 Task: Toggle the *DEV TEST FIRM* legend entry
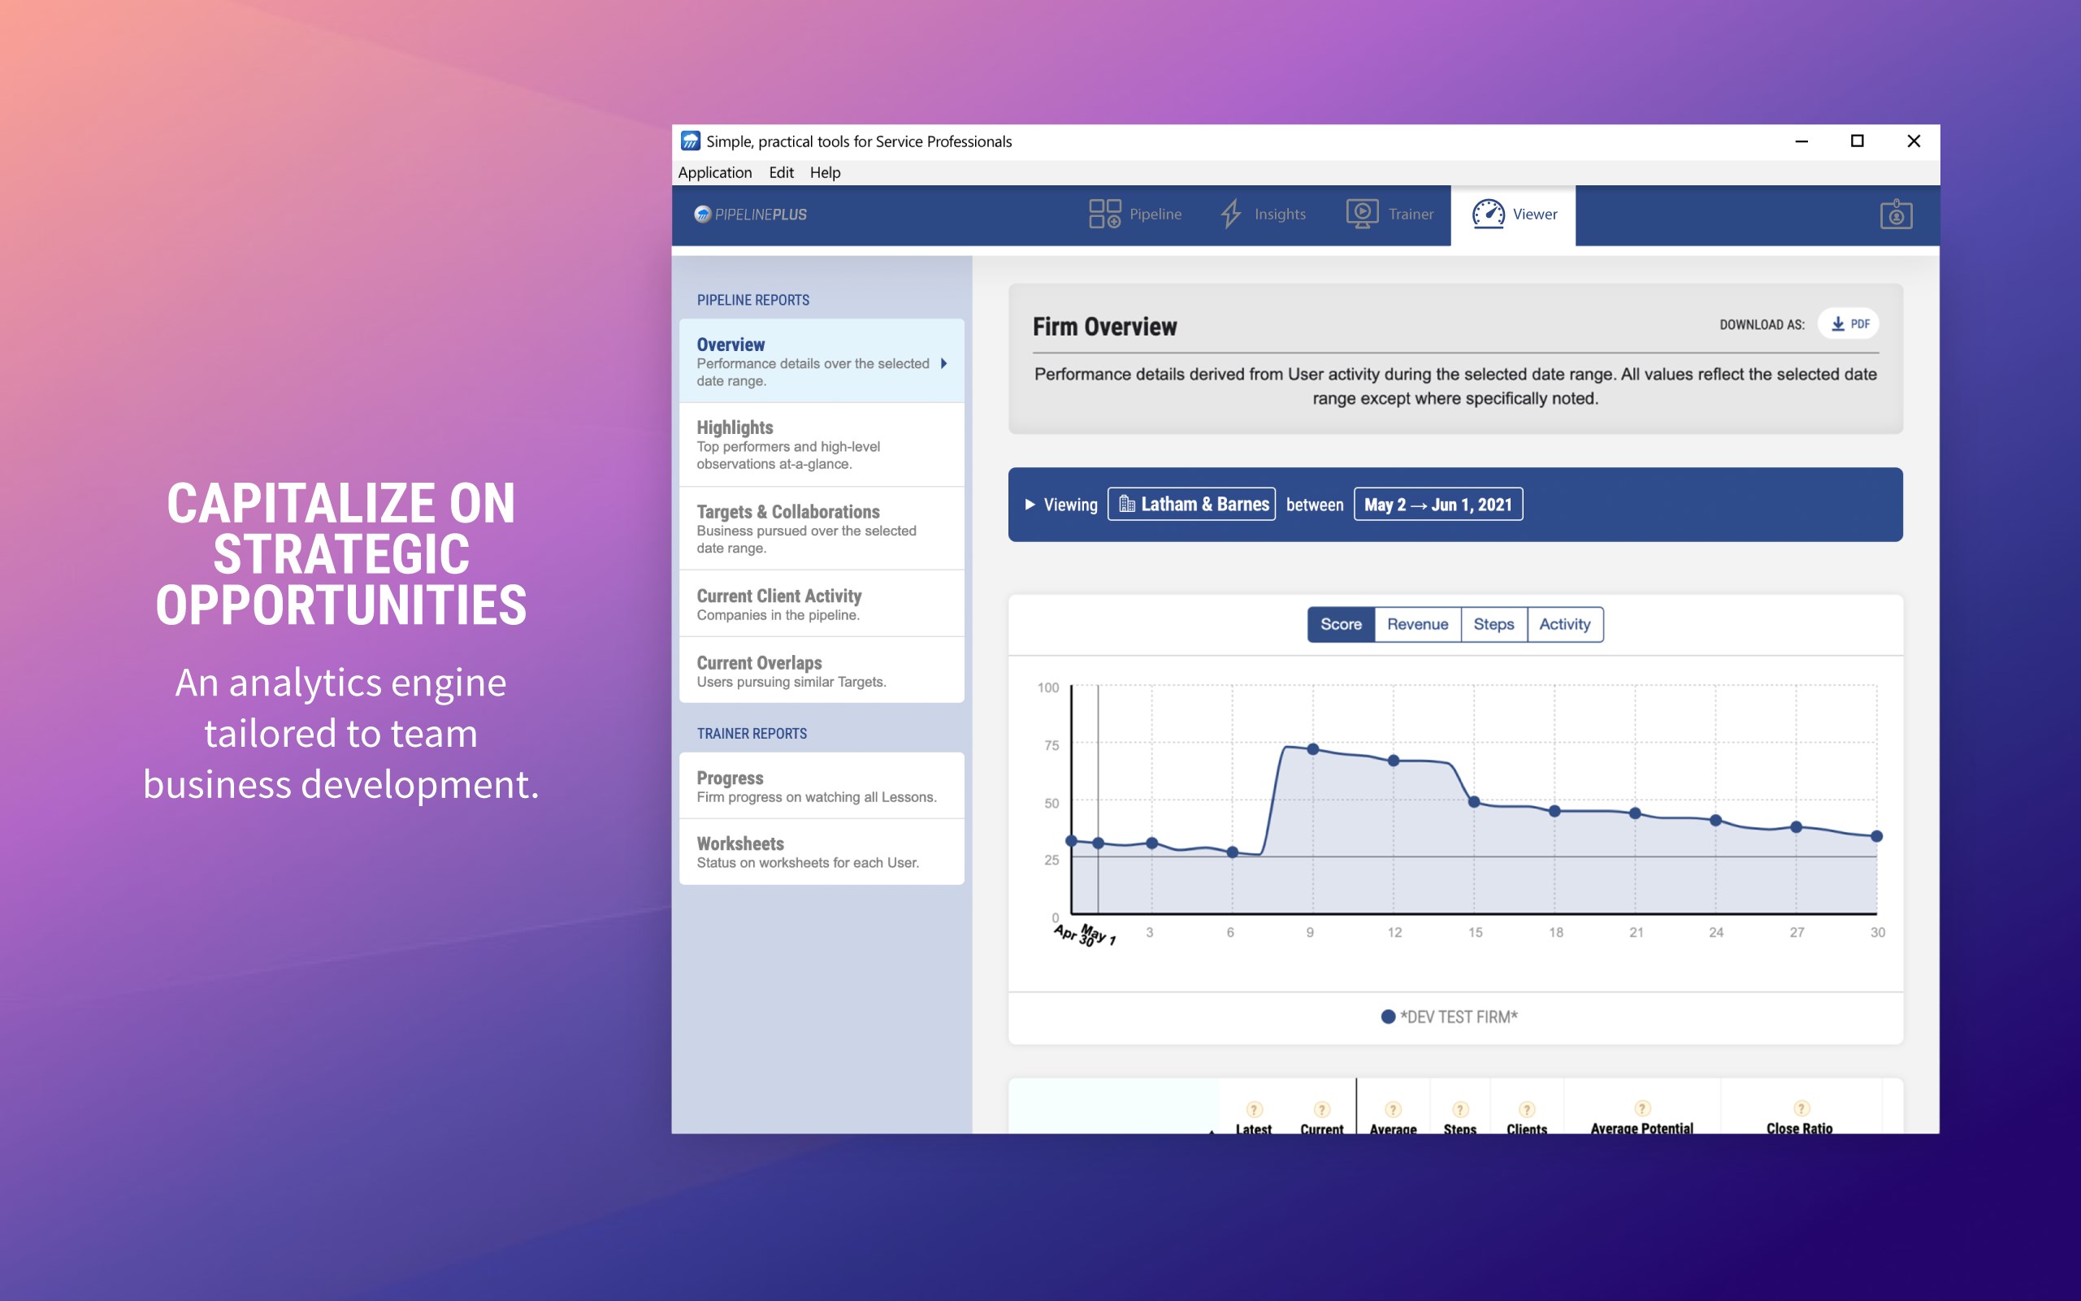click(x=1449, y=1017)
